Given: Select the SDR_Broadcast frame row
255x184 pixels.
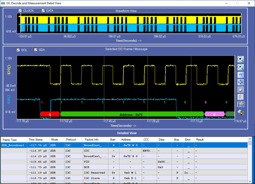Looking at the screenshot, I should (13, 145).
